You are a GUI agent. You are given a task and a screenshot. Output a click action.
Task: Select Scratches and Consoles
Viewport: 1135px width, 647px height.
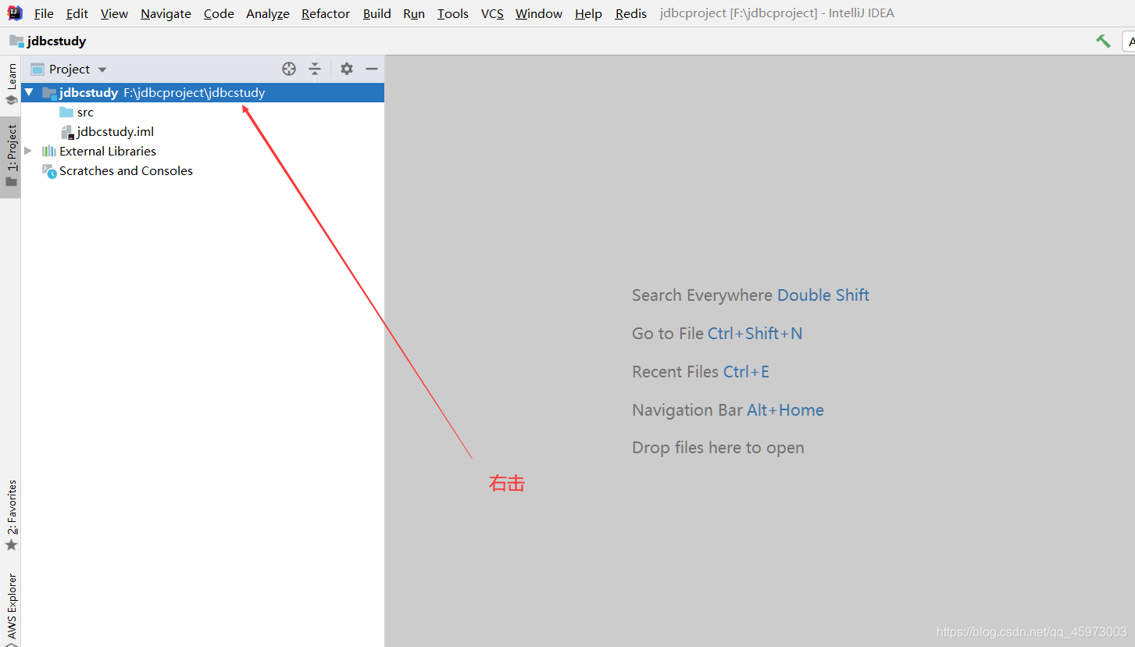[x=126, y=170]
